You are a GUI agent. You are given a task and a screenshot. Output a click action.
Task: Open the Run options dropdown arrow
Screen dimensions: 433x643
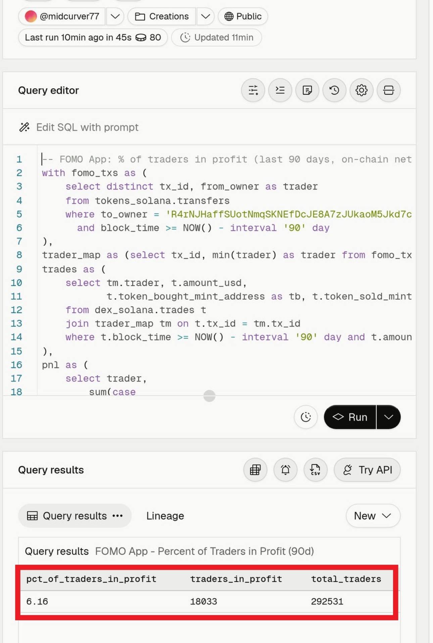(389, 417)
